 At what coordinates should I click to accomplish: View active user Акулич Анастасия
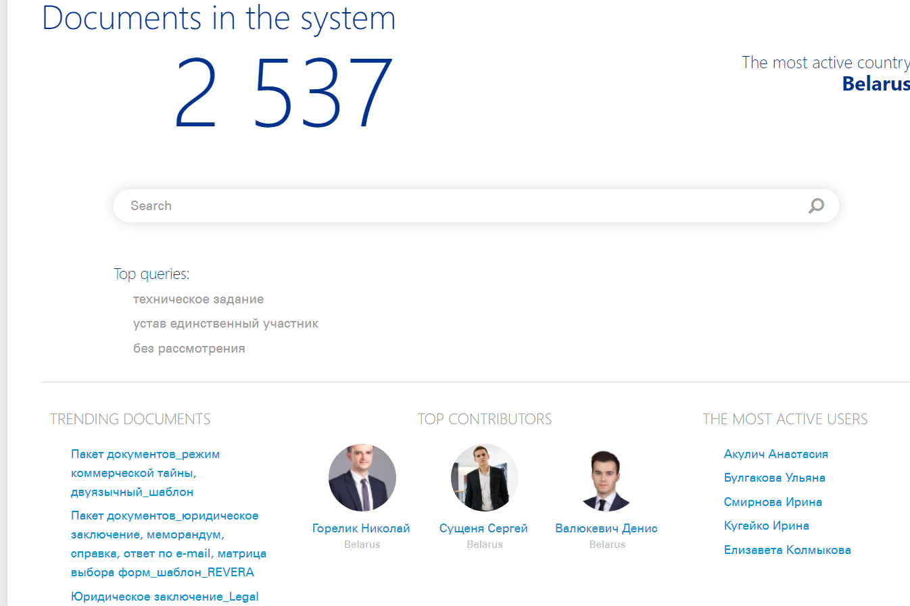point(775,454)
